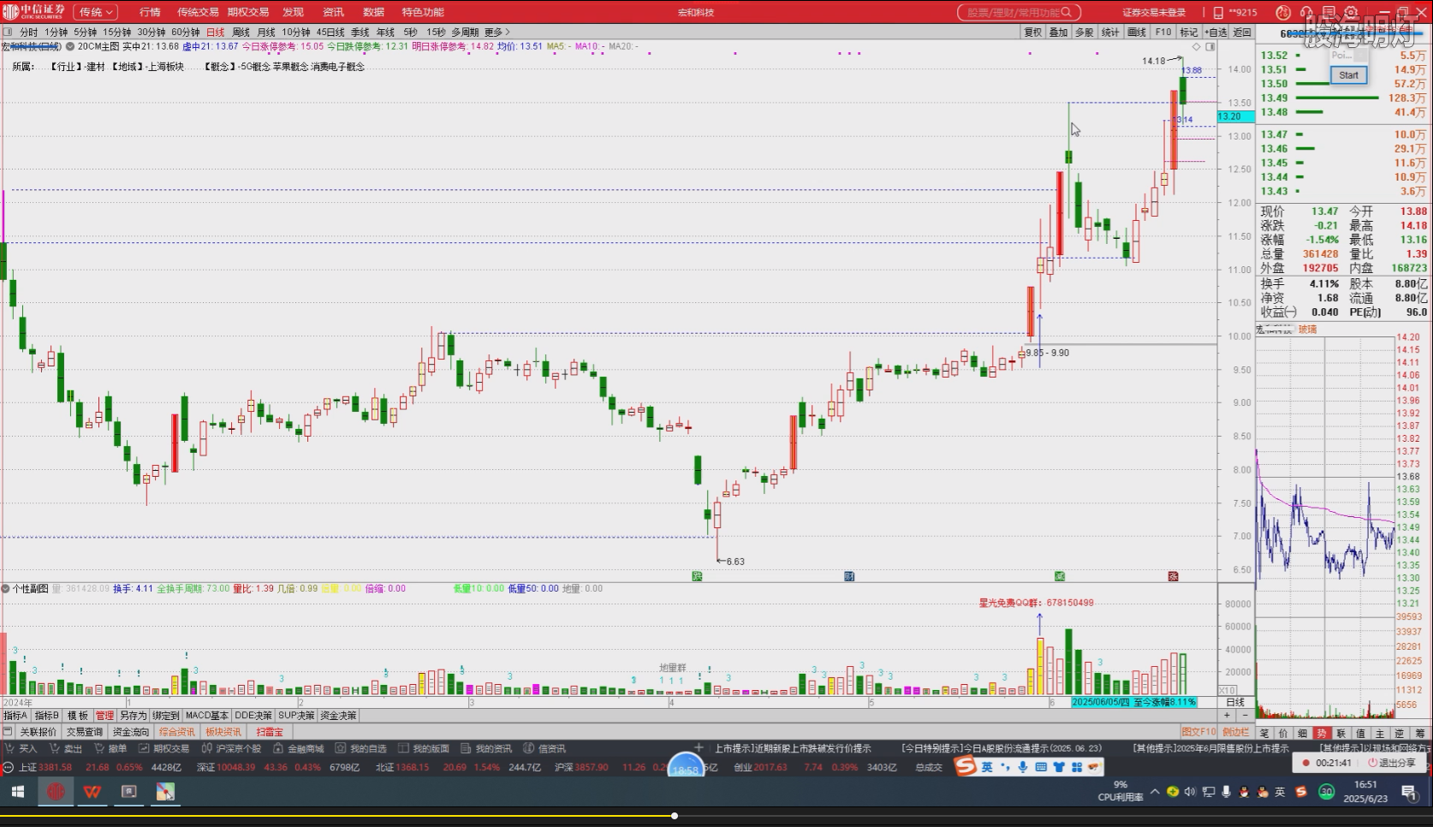Open F10 company info
Viewport: 1433px width, 827px height.
1162,33
